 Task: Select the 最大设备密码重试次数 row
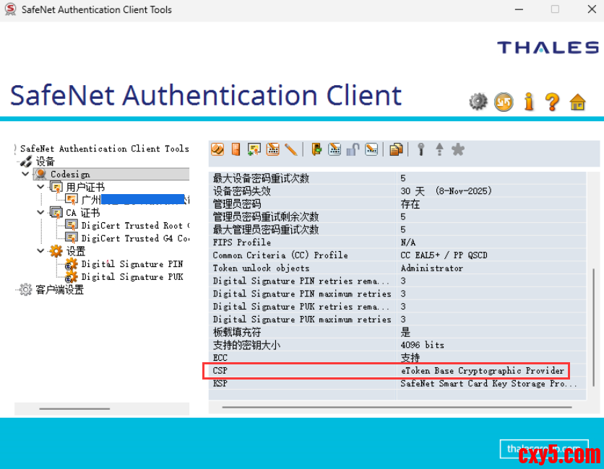(x=397, y=178)
